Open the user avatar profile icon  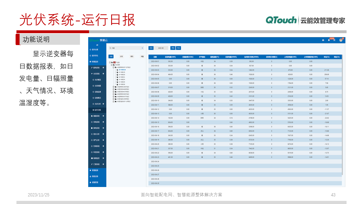[341, 40]
